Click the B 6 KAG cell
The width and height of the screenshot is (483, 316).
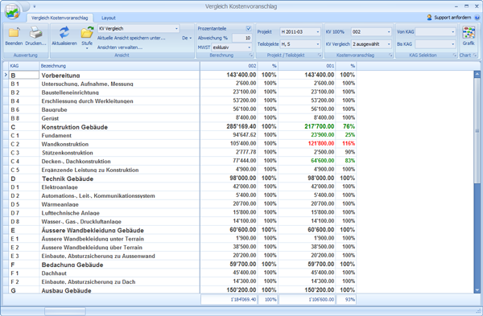24,109
